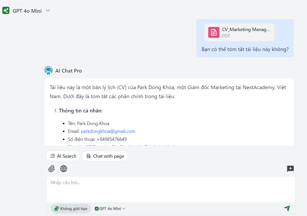307x216 pixels.
Task: Send the message with the green arrow icon
Action: (287, 208)
